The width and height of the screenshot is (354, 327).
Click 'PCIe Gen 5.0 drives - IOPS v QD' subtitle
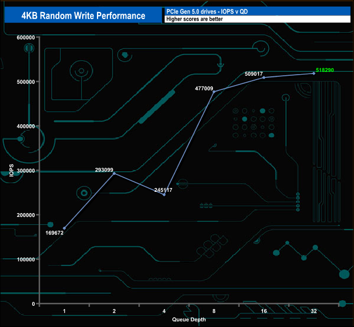click(x=207, y=11)
